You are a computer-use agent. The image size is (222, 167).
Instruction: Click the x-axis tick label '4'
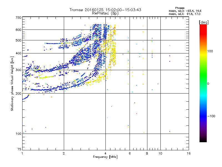pyautogui.click(x=105, y=153)
